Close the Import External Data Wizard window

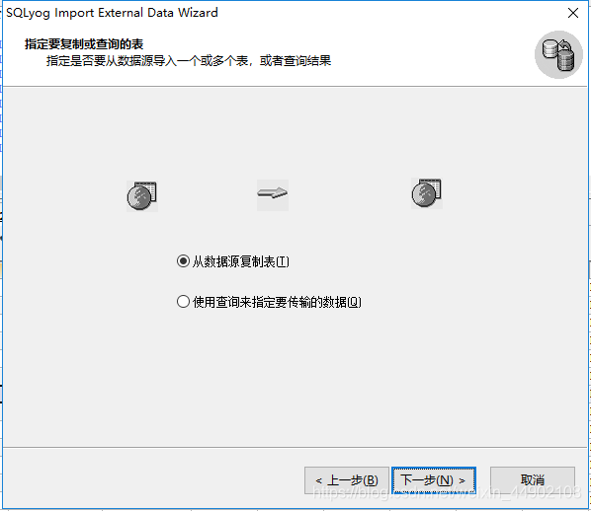573,13
